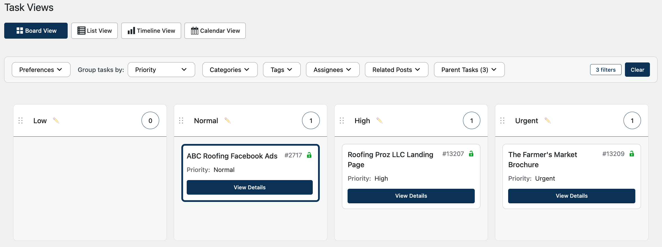This screenshot has height=247, width=662.
Task: Open the Preferences dropdown
Action: (x=41, y=69)
